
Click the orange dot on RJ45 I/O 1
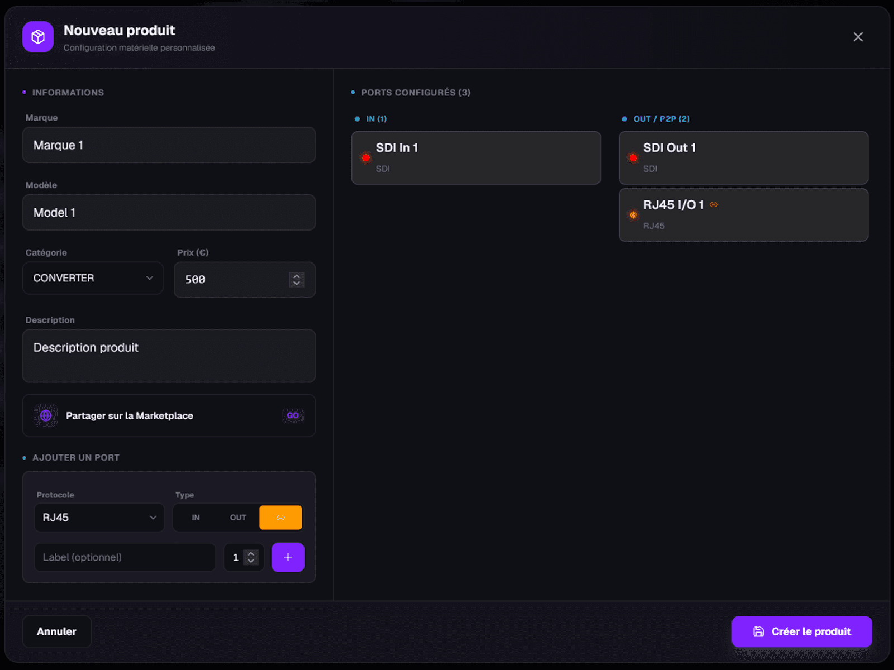(633, 215)
